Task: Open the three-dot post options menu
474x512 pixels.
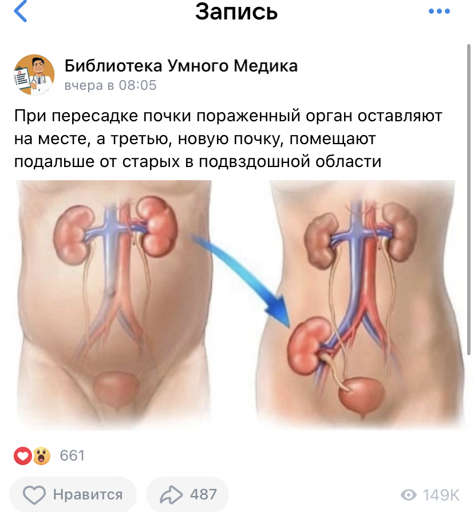Action: click(x=439, y=11)
